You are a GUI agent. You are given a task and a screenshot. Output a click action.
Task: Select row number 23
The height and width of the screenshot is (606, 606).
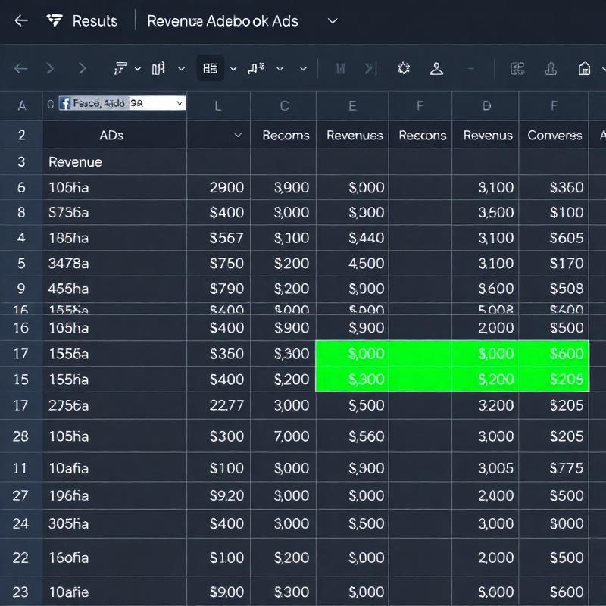click(21, 592)
